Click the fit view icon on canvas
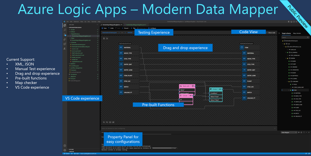311x156 pixels. coord(110,122)
